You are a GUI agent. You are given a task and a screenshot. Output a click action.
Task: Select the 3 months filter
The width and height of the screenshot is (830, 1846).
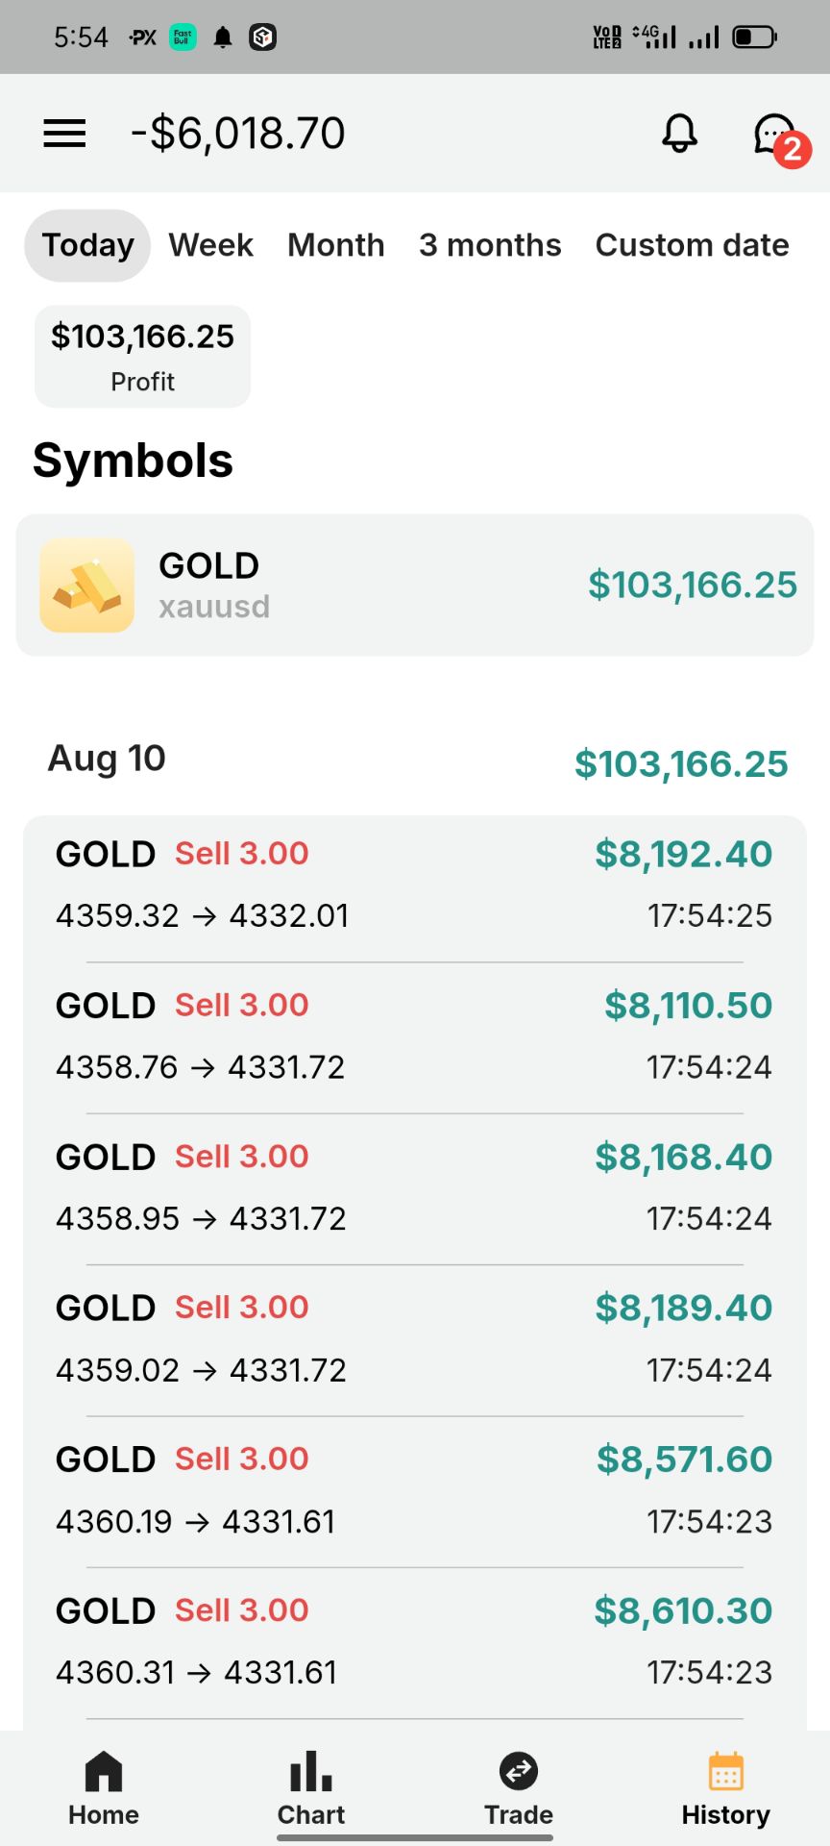pos(490,245)
